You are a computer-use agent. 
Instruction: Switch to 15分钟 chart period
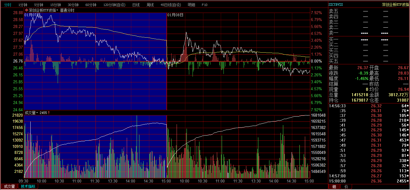[x=56, y=5]
